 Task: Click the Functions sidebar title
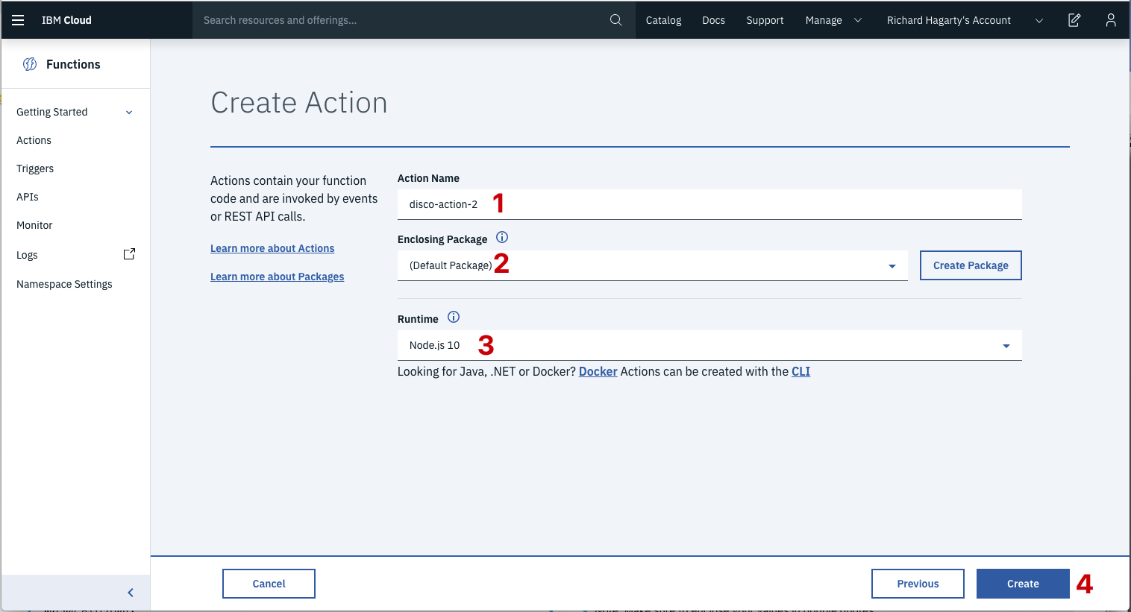73,64
